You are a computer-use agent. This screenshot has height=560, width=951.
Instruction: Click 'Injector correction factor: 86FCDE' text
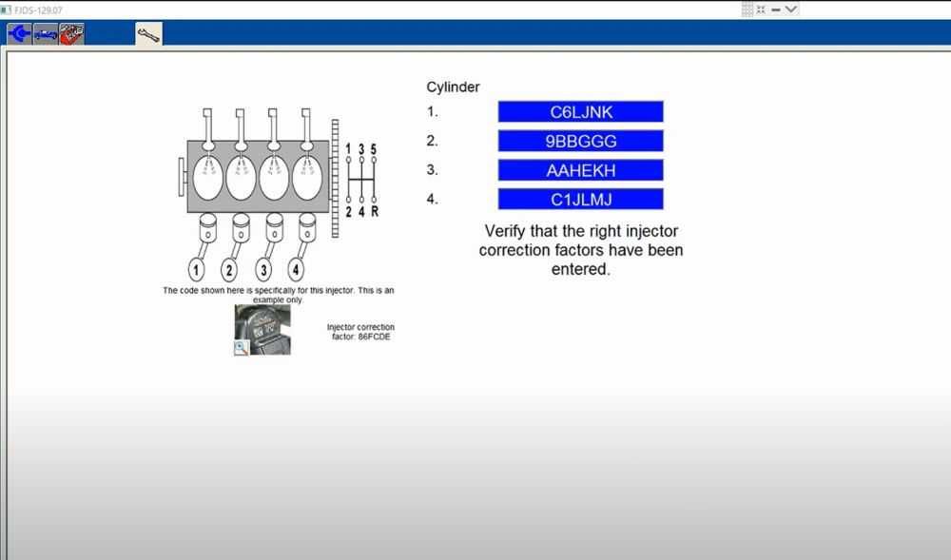click(360, 332)
